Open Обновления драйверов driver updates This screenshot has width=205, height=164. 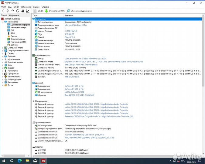79,11
